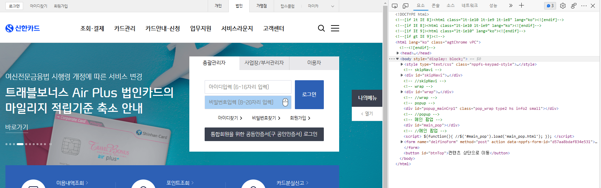
Task: Close the DevTools panel
Action: pos(593,6)
